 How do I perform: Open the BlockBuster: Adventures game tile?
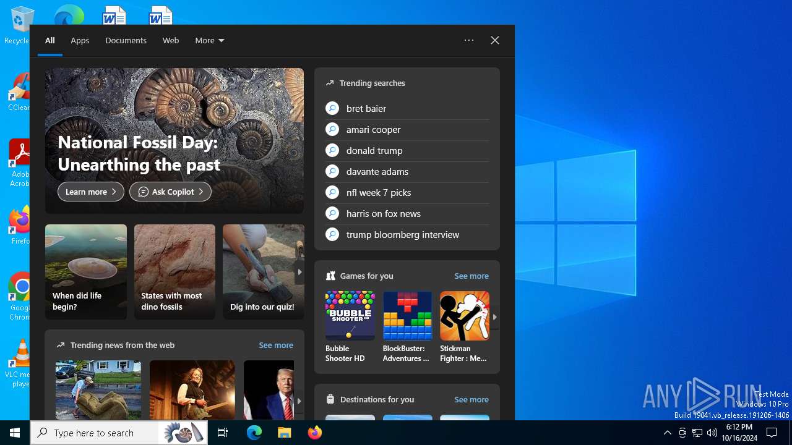pyautogui.click(x=407, y=327)
